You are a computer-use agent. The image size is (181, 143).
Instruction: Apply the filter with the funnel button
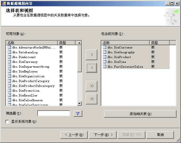pos(78,114)
